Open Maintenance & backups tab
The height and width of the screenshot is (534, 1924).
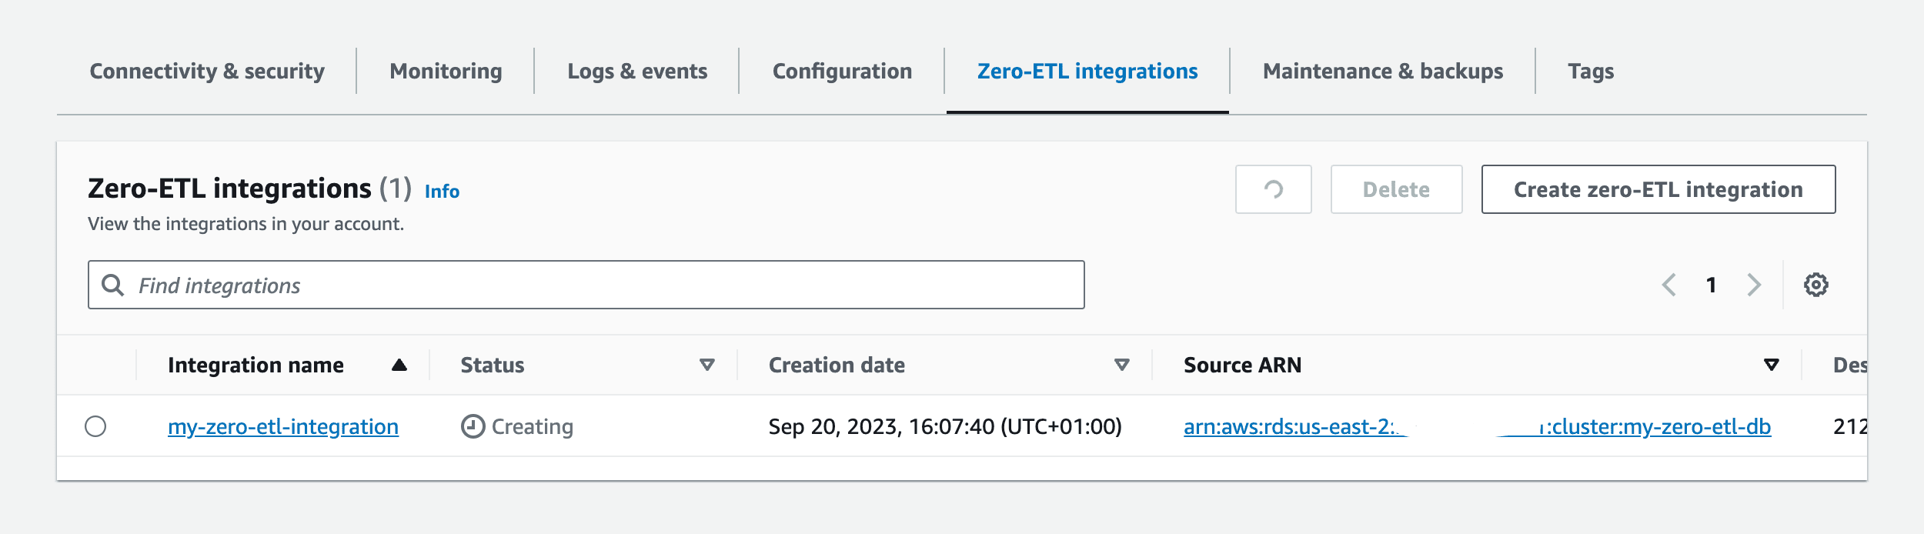click(x=1383, y=71)
